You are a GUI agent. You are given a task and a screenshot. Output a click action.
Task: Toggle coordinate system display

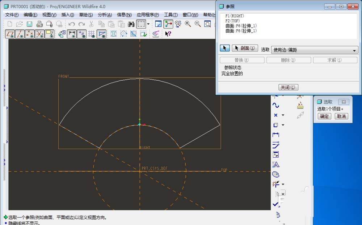pyautogui.click(x=40, y=34)
